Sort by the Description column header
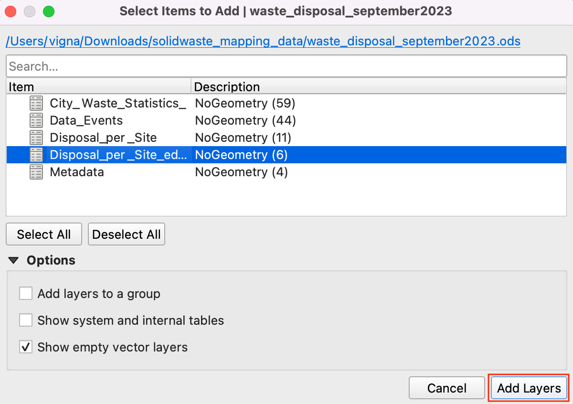This screenshot has width=573, height=404. 377,86
